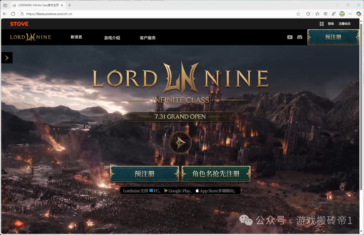Close the LORDNINE tab
The height and width of the screenshot is (235, 364).
(x=62, y=5)
